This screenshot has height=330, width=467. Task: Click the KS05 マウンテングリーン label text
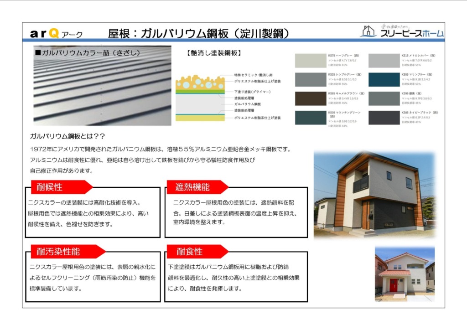[344, 114]
